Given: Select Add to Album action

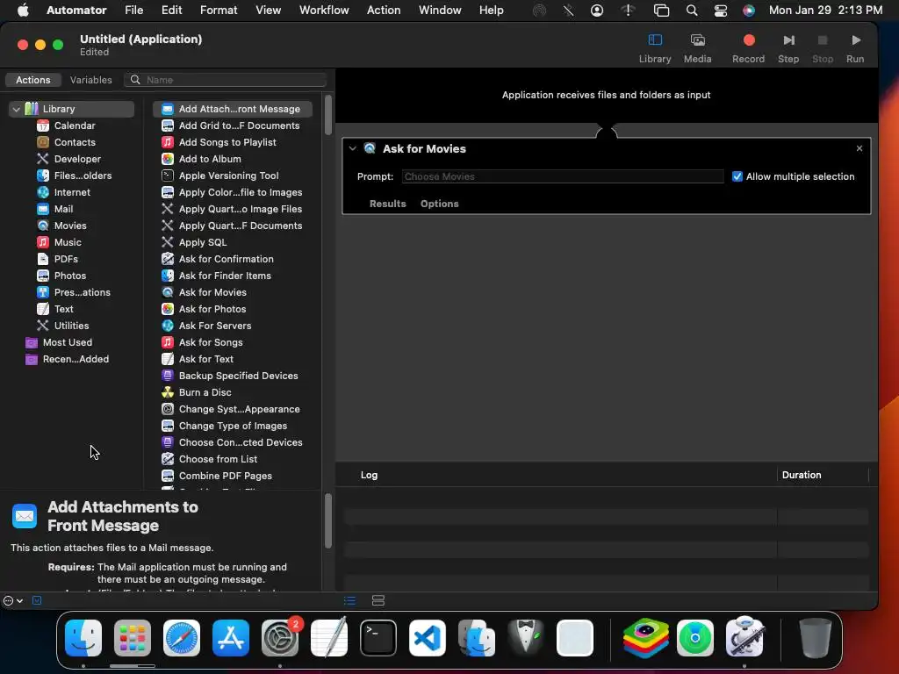Looking at the screenshot, I should (210, 159).
